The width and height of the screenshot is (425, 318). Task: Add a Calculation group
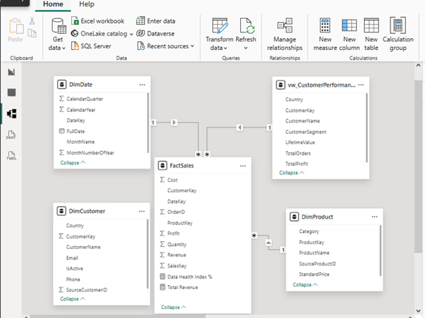coord(398,34)
